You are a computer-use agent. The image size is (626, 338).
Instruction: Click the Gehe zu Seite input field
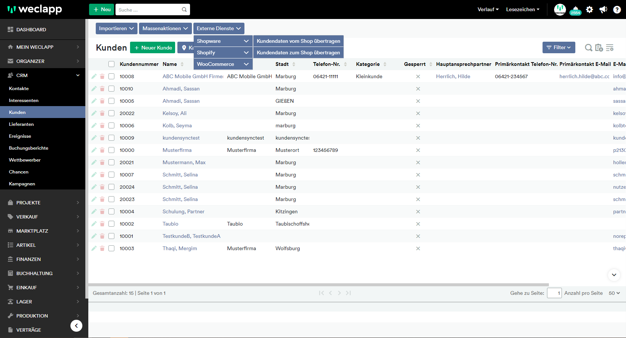coord(554,293)
